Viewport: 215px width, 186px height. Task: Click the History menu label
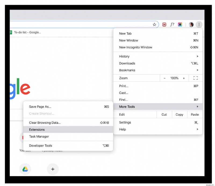click(124, 56)
